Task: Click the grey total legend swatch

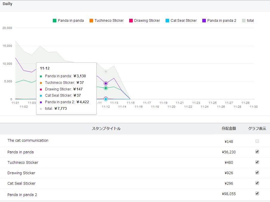Action: 244,21
